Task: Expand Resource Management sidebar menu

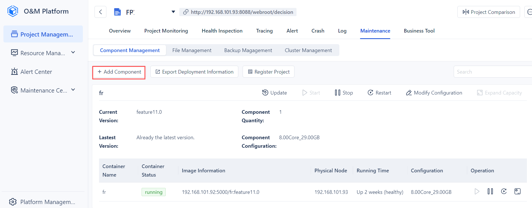Action: [73, 53]
